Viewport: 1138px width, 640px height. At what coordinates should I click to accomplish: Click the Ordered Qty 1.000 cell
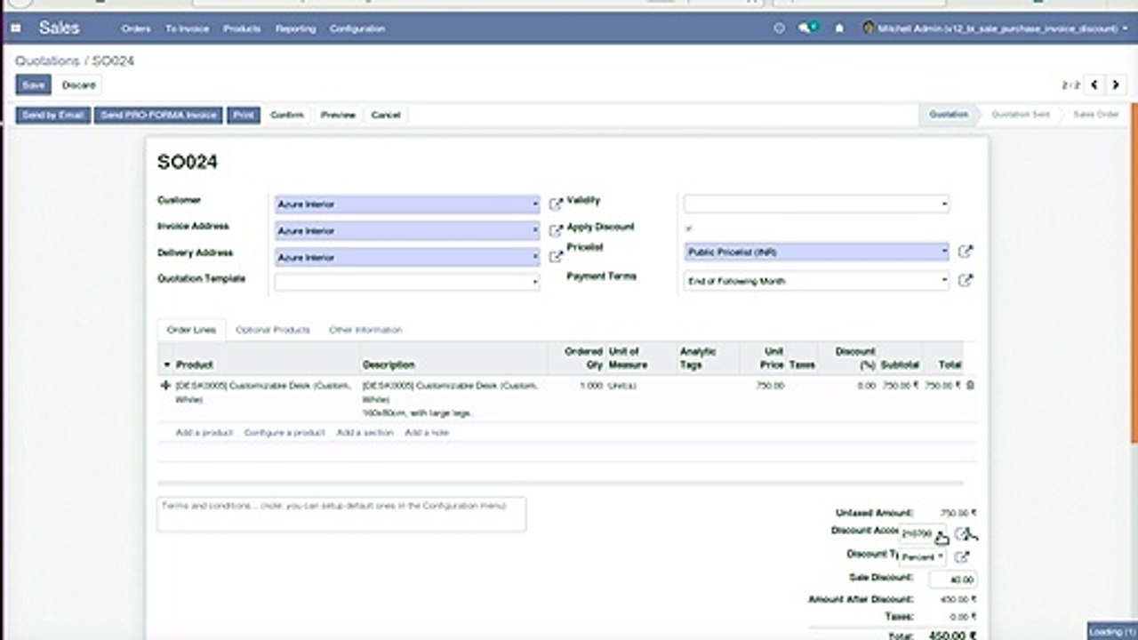(x=591, y=386)
